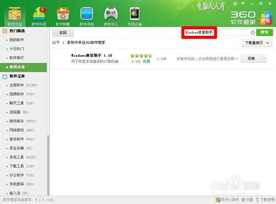This screenshot has width=276, height=204.
Task: Select 软件排行 in the sidebar
Action: pyautogui.click(x=17, y=58)
